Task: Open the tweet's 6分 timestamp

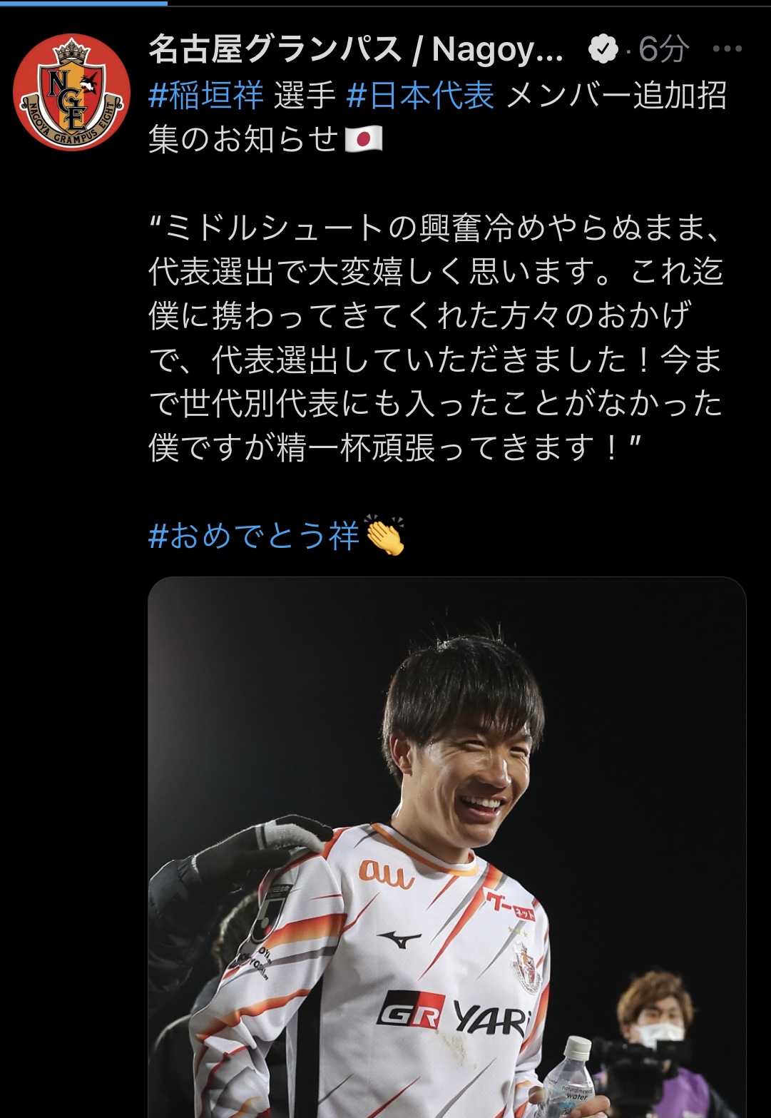Action: [x=663, y=49]
